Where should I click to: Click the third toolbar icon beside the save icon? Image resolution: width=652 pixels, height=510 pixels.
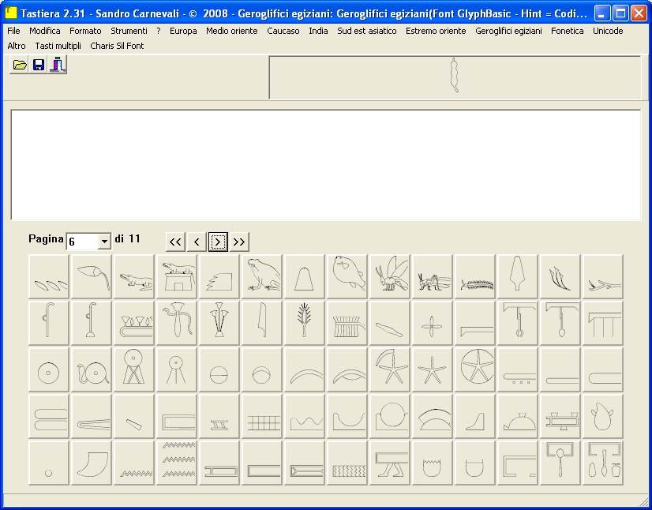(x=58, y=66)
